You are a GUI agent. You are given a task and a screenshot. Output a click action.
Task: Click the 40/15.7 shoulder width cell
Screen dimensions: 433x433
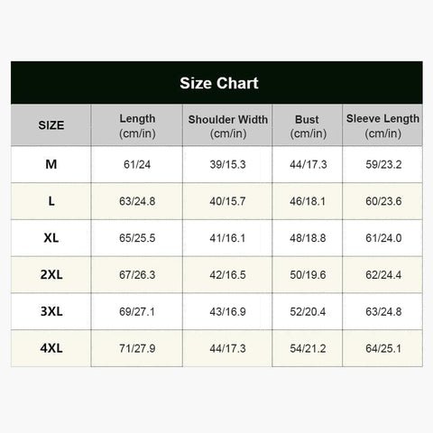coord(227,201)
